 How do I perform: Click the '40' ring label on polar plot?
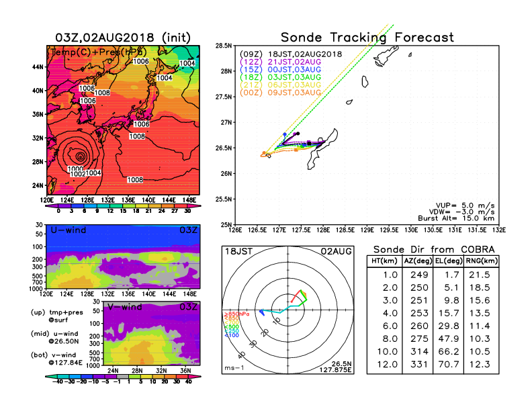pyautogui.click(x=242, y=355)
